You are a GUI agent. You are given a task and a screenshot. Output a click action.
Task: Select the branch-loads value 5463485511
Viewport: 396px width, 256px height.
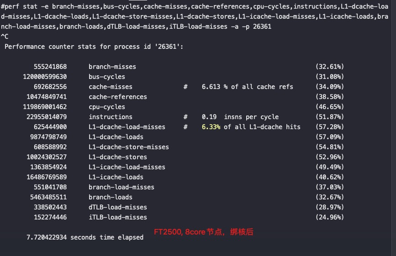coord(48,197)
